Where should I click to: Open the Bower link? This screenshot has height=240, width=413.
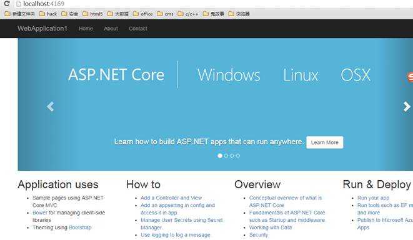click(40, 213)
